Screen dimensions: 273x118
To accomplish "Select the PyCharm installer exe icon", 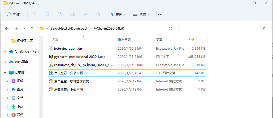I will [51, 57].
